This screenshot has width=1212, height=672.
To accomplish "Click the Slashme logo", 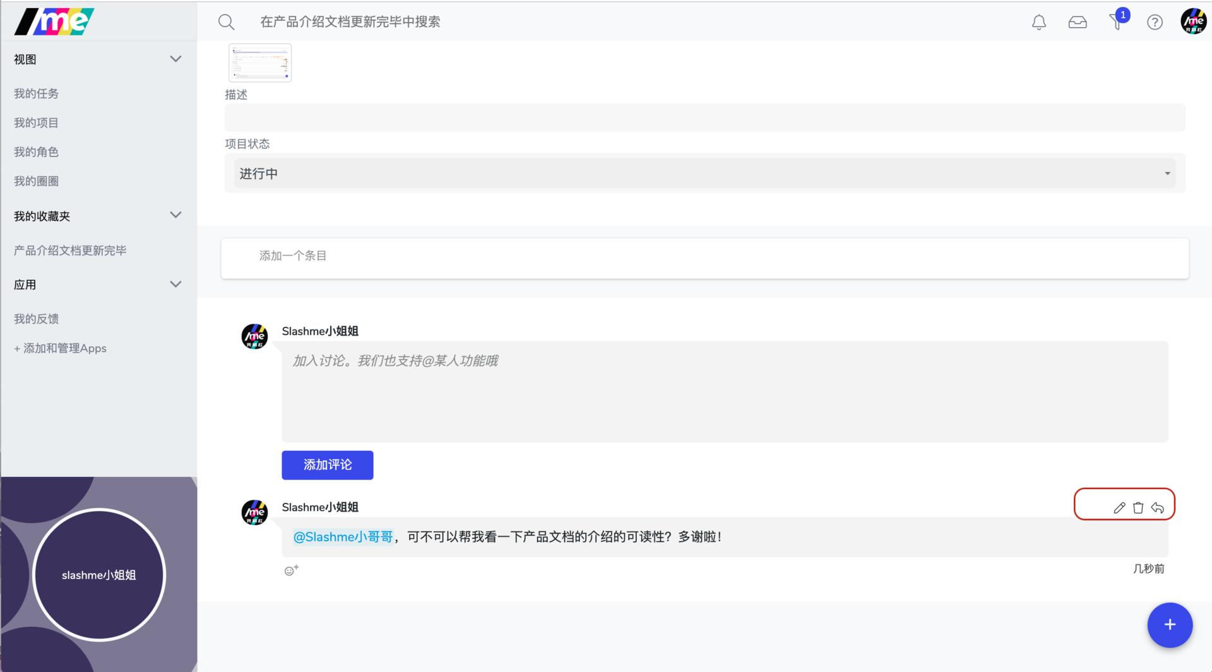I will point(54,21).
